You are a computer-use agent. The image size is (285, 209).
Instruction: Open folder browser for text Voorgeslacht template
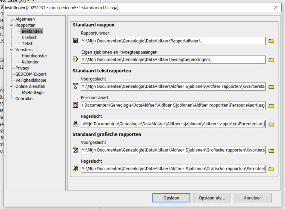(x=271, y=87)
